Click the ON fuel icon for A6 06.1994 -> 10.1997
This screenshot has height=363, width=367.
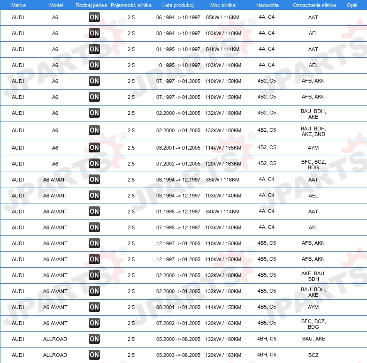94,17
